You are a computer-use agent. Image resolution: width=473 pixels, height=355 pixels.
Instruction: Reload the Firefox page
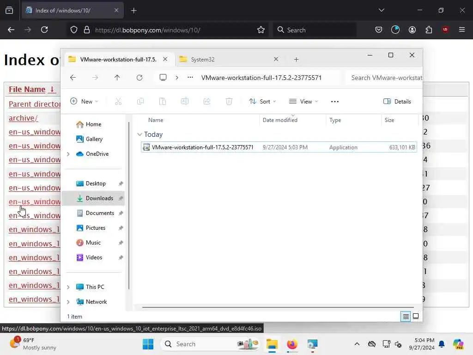(x=44, y=30)
